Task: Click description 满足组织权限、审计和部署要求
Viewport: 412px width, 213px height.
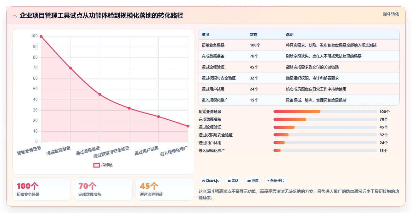Action: click(x=312, y=78)
